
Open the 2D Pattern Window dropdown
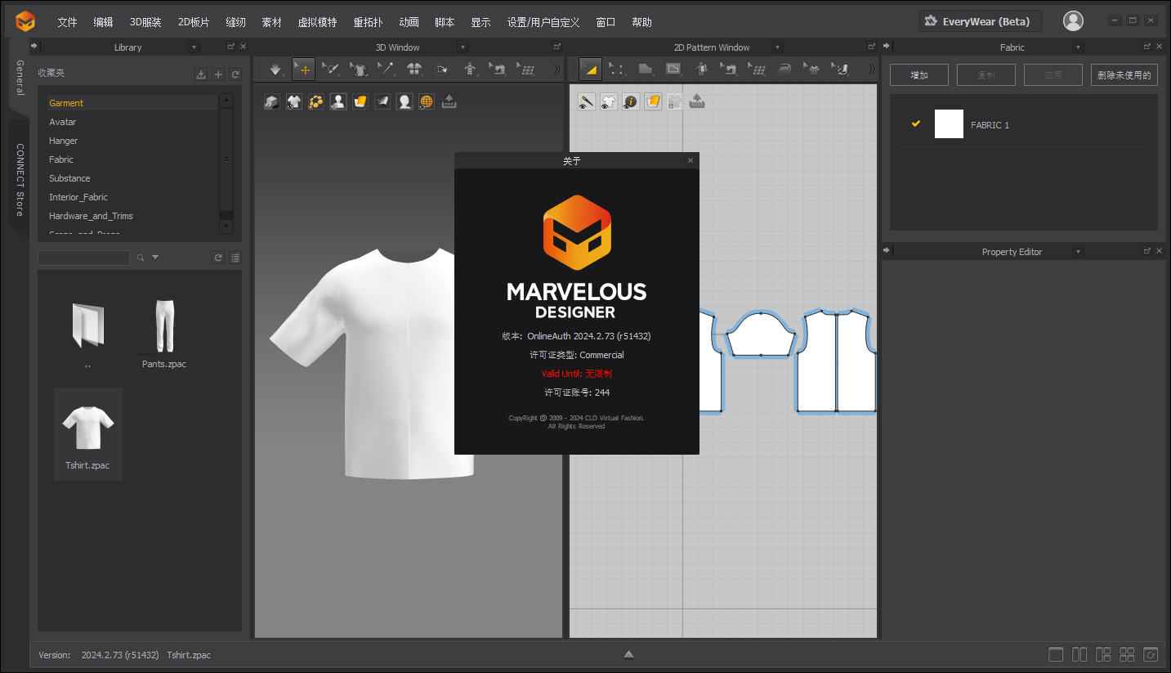pyautogui.click(x=777, y=47)
